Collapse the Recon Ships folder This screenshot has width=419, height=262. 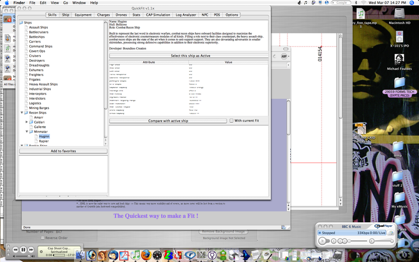tap(22, 113)
